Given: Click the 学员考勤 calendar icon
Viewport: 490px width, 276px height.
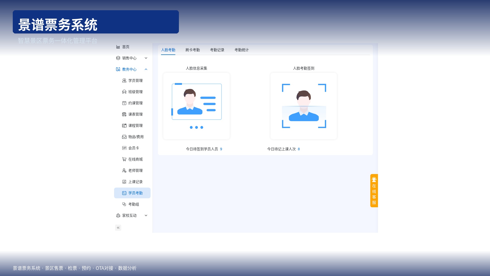Looking at the screenshot, I should pos(124,193).
